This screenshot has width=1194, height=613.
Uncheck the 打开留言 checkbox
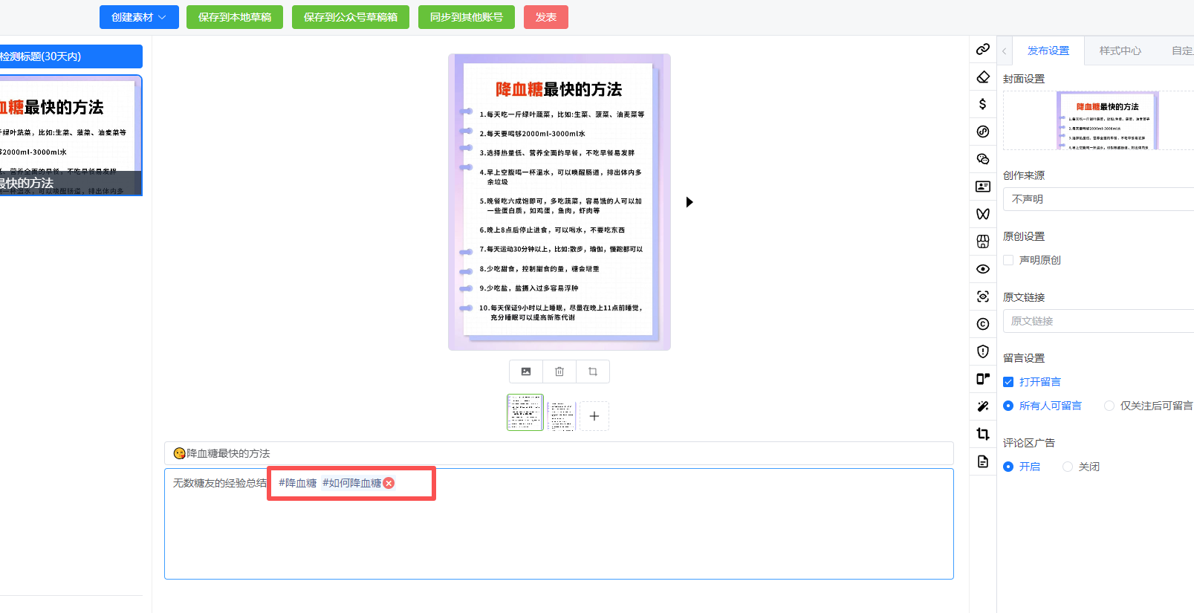[x=1008, y=382]
